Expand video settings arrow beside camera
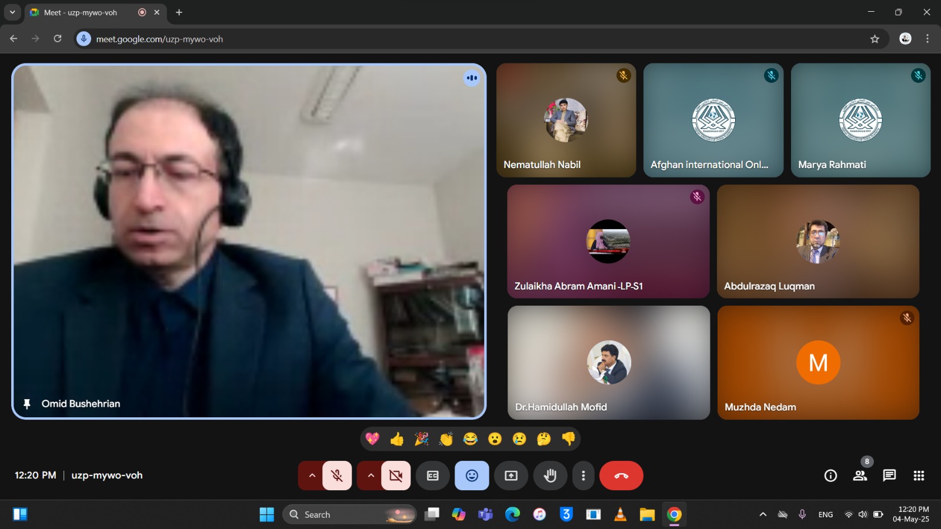The width and height of the screenshot is (941, 529). 371,476
